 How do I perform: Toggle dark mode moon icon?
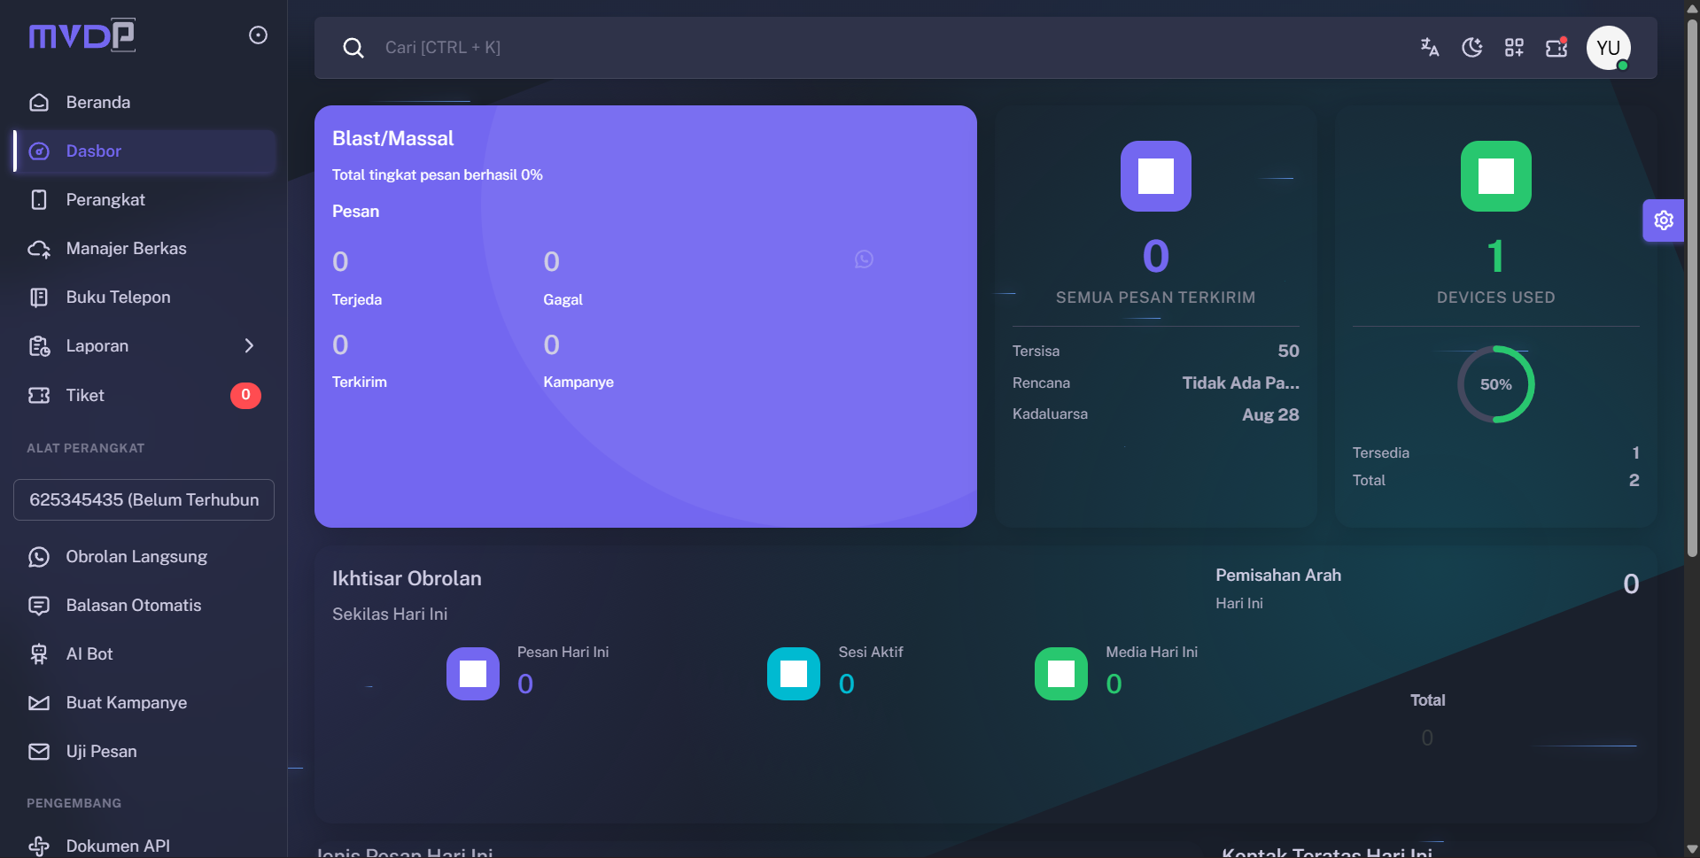[x=1471, y=48]
